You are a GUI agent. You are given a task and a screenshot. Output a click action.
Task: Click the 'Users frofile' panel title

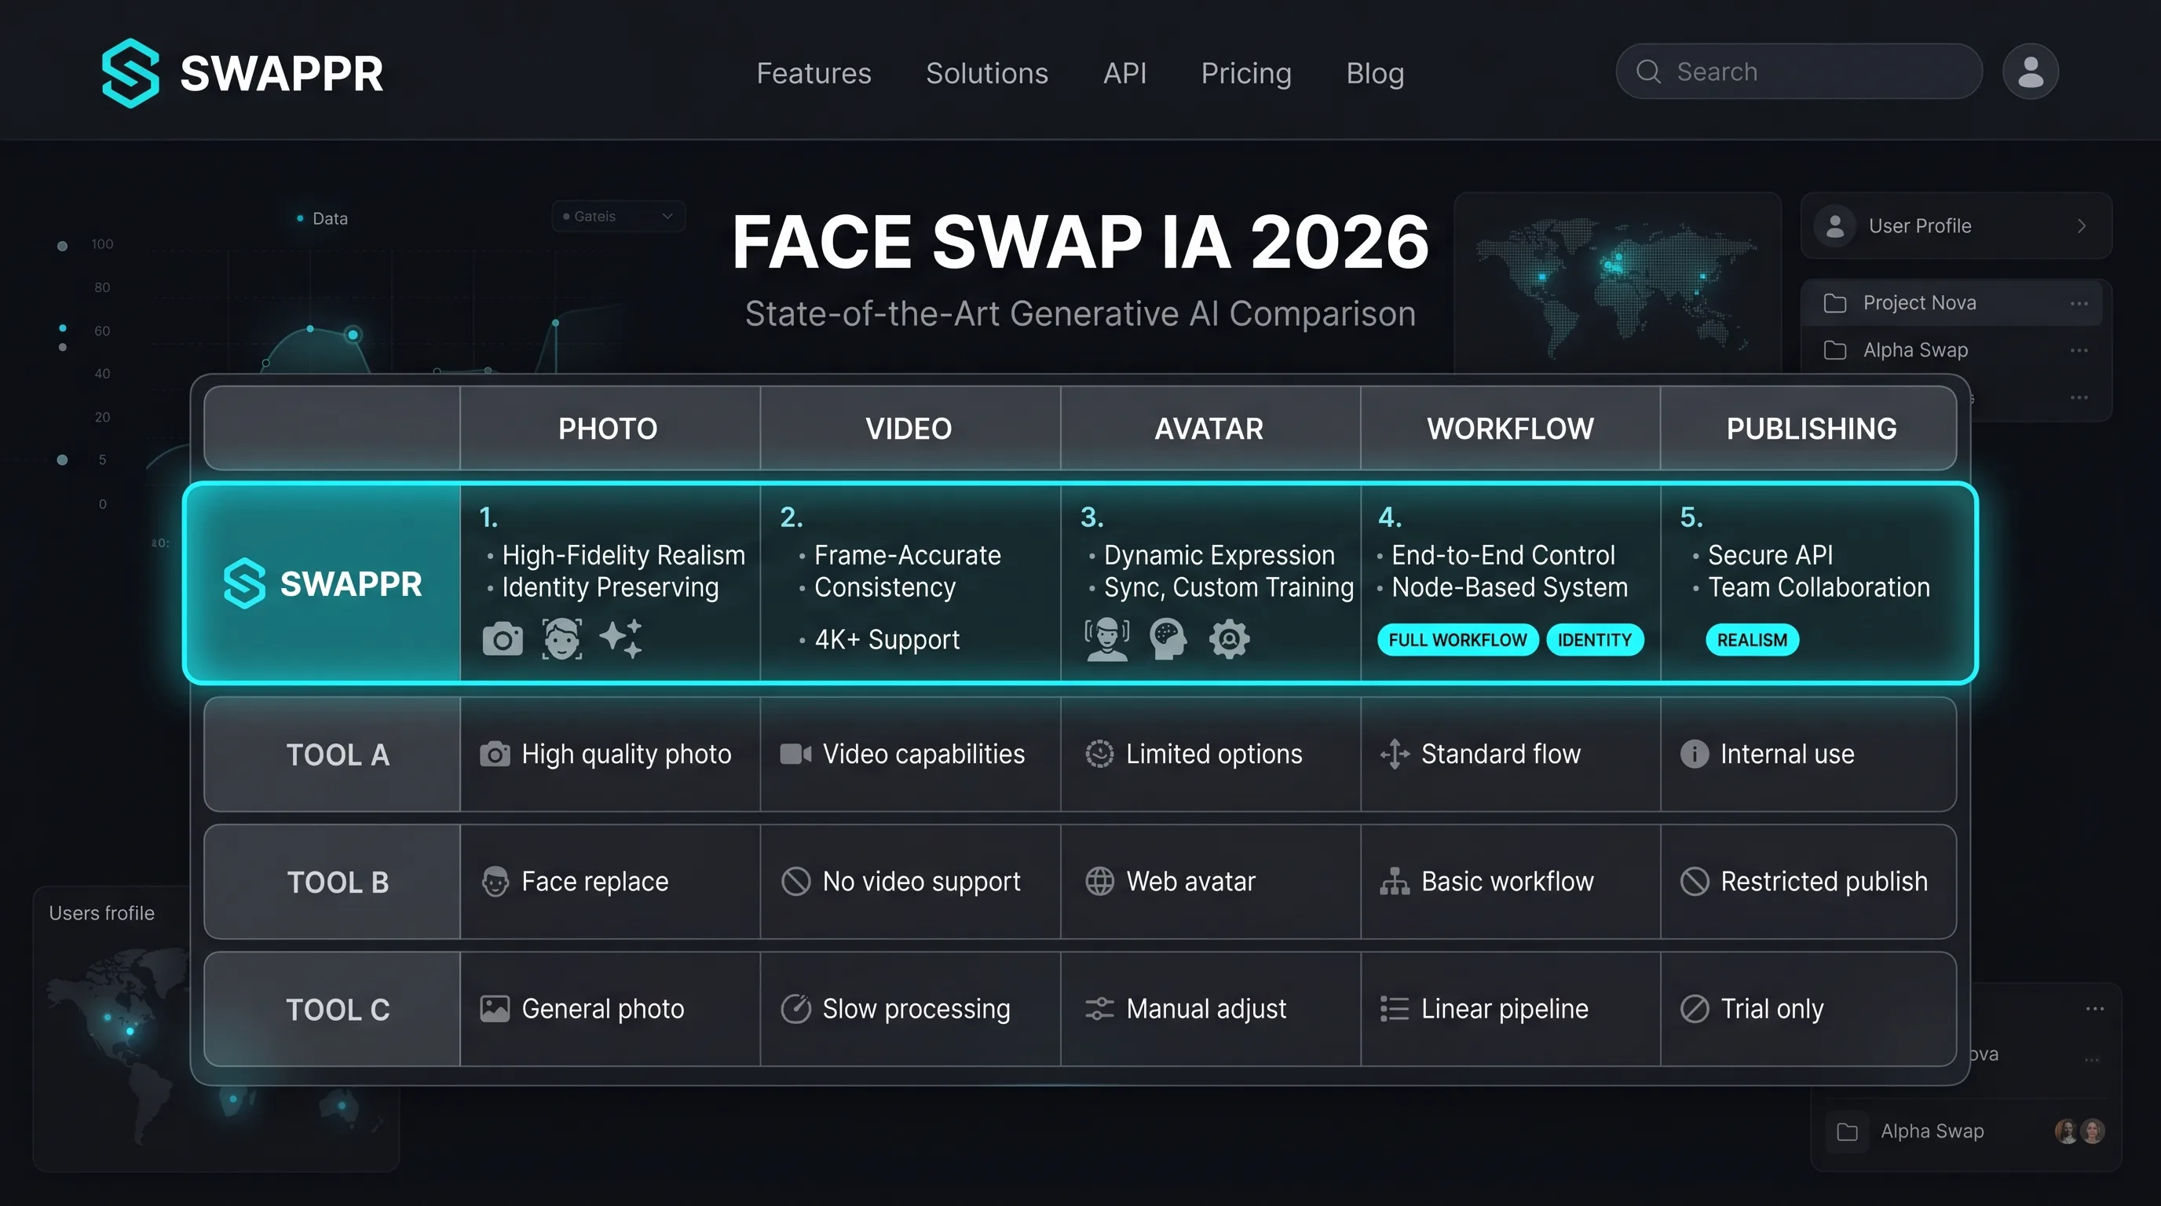(101, 913)
